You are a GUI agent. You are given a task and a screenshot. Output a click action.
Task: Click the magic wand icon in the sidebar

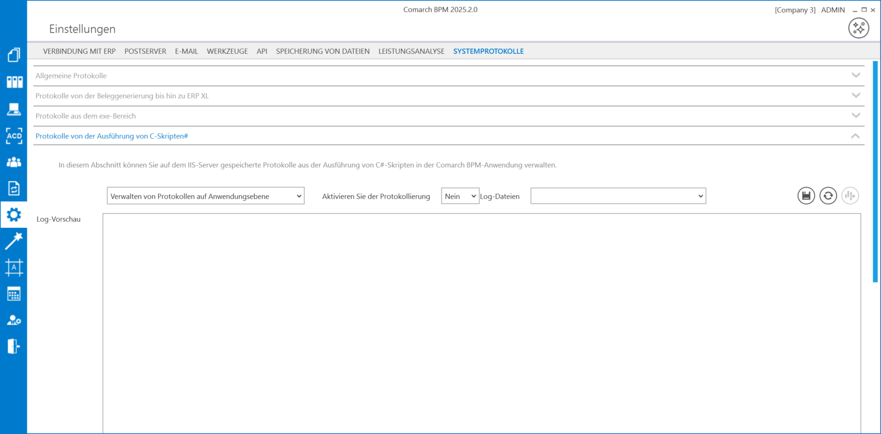(14, 240)
